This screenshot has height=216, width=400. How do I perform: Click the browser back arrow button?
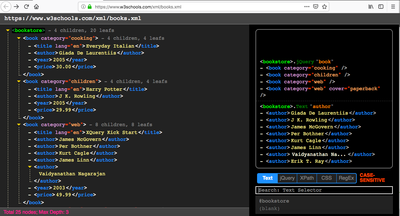6,7
